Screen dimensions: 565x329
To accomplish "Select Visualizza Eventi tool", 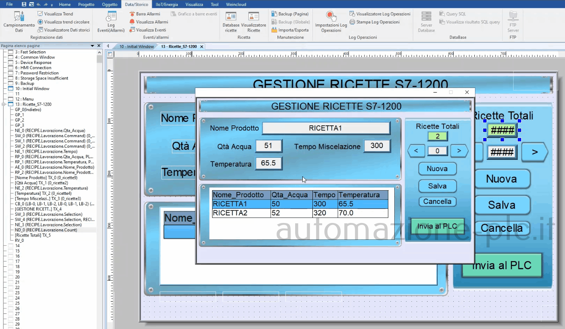I will point(148,30).
